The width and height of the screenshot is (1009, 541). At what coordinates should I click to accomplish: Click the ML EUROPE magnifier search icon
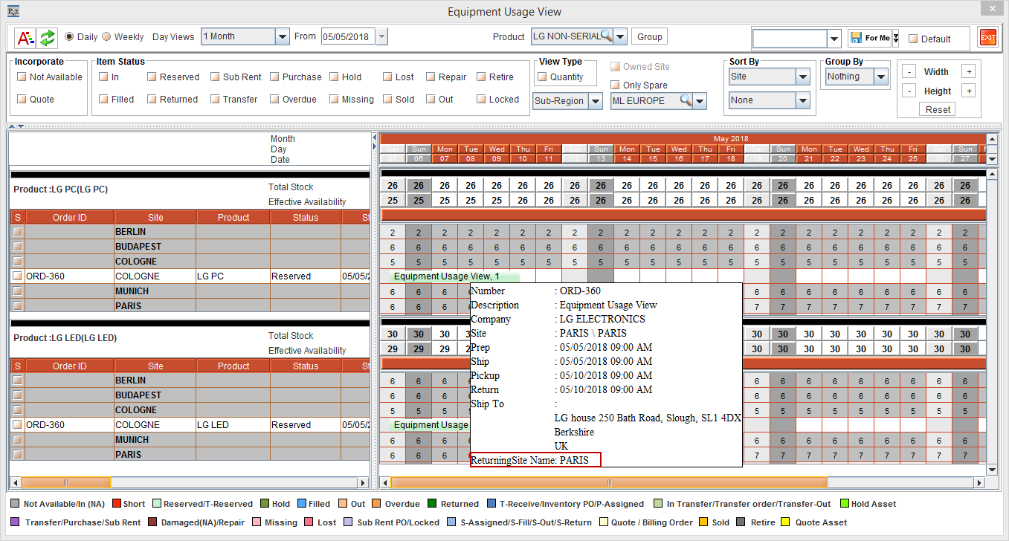686,101
